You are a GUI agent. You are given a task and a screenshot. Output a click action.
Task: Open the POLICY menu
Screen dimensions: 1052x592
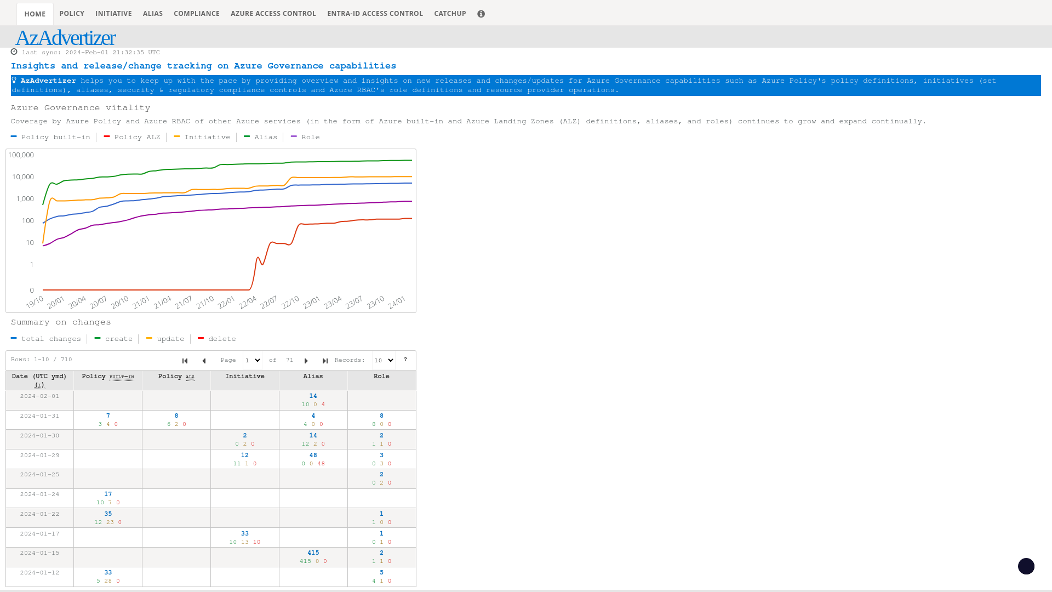72,14
